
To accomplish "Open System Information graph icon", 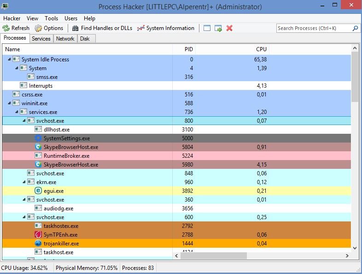I will tap(141, 28).
